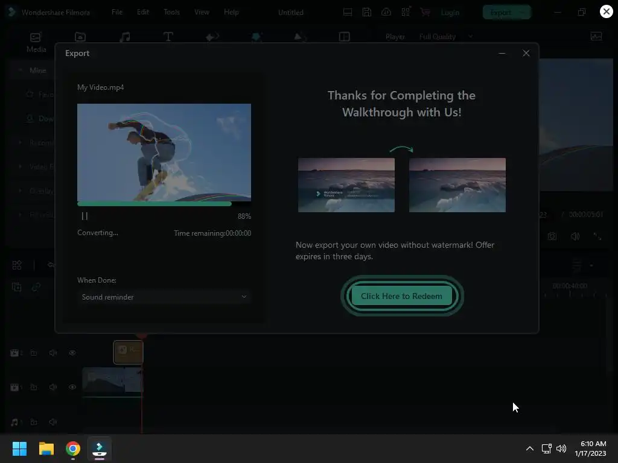
Task: Open the Templates split-screen tab icon
Action: tap(345, 37)
